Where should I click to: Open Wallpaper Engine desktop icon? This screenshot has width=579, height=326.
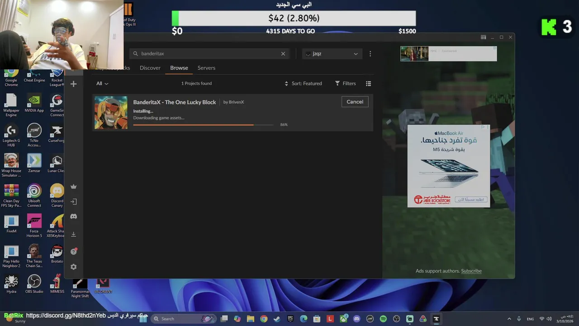pos(11,105)
